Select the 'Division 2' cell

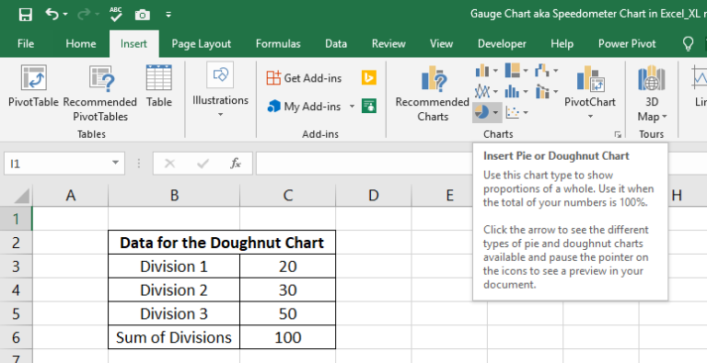click(x=174, y=290)
